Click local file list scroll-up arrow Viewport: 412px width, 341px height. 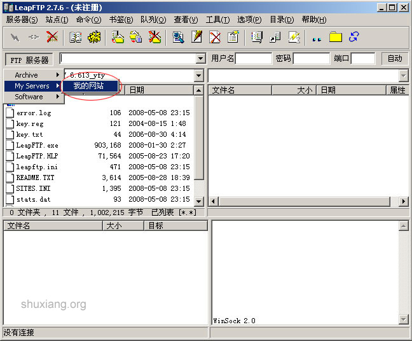pyautogui.click(x=199, y=90)
